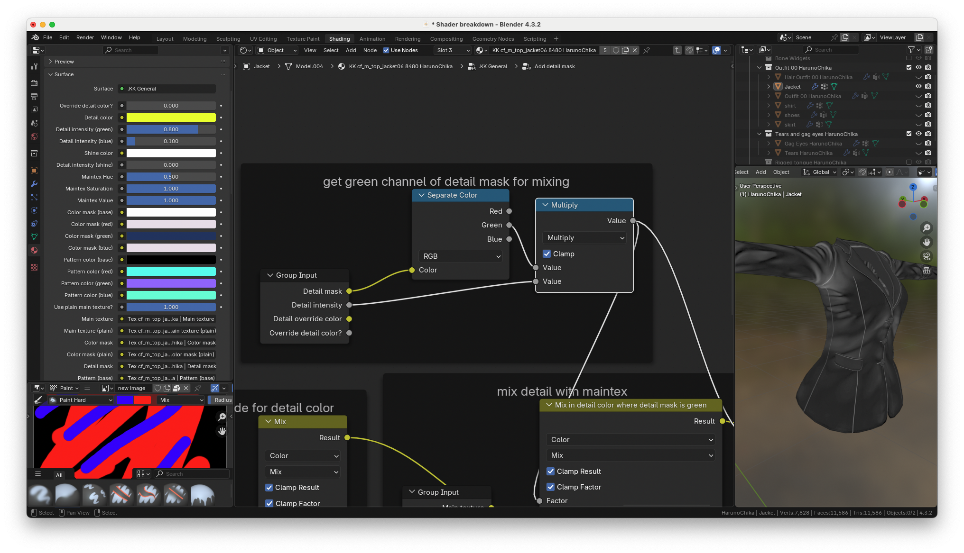Pin the node editor material with pin icon
964x553 pixels.
tap(647, 50)
